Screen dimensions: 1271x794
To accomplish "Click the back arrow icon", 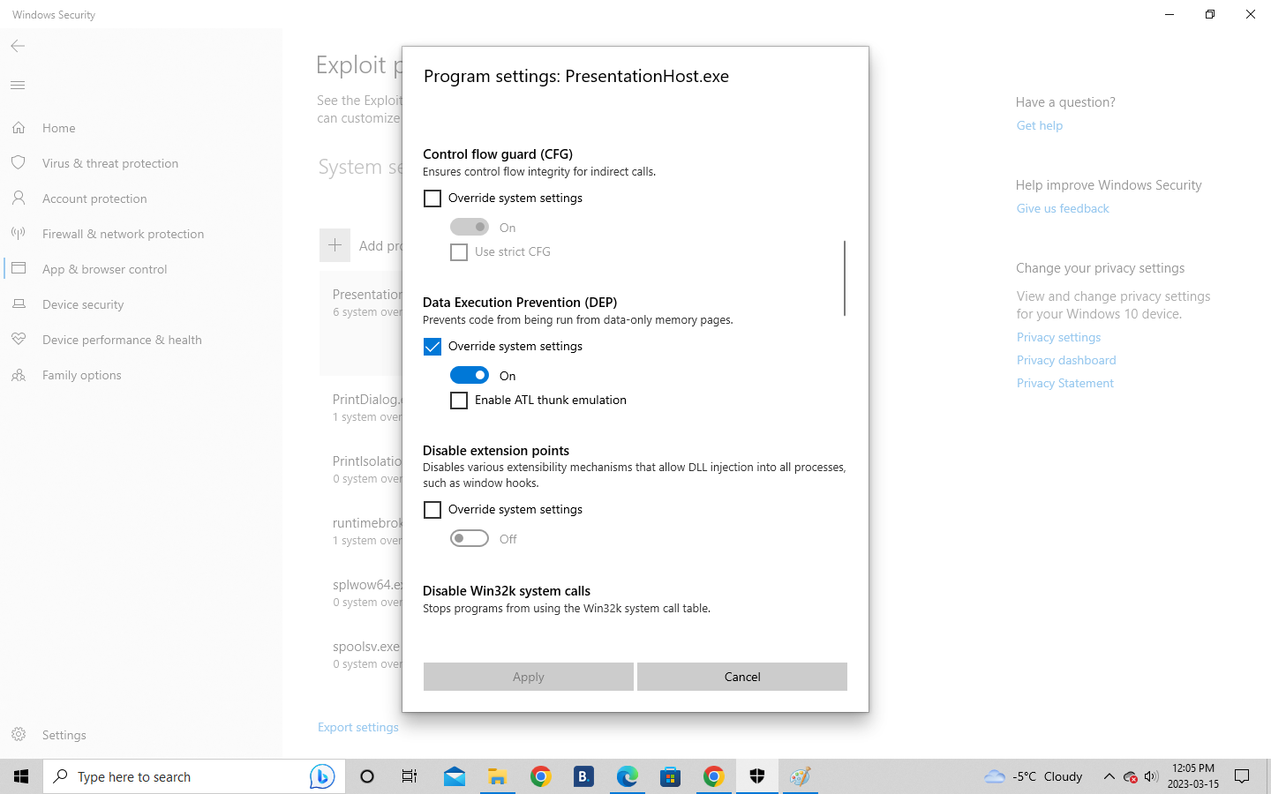I will (x=18, y=46).
